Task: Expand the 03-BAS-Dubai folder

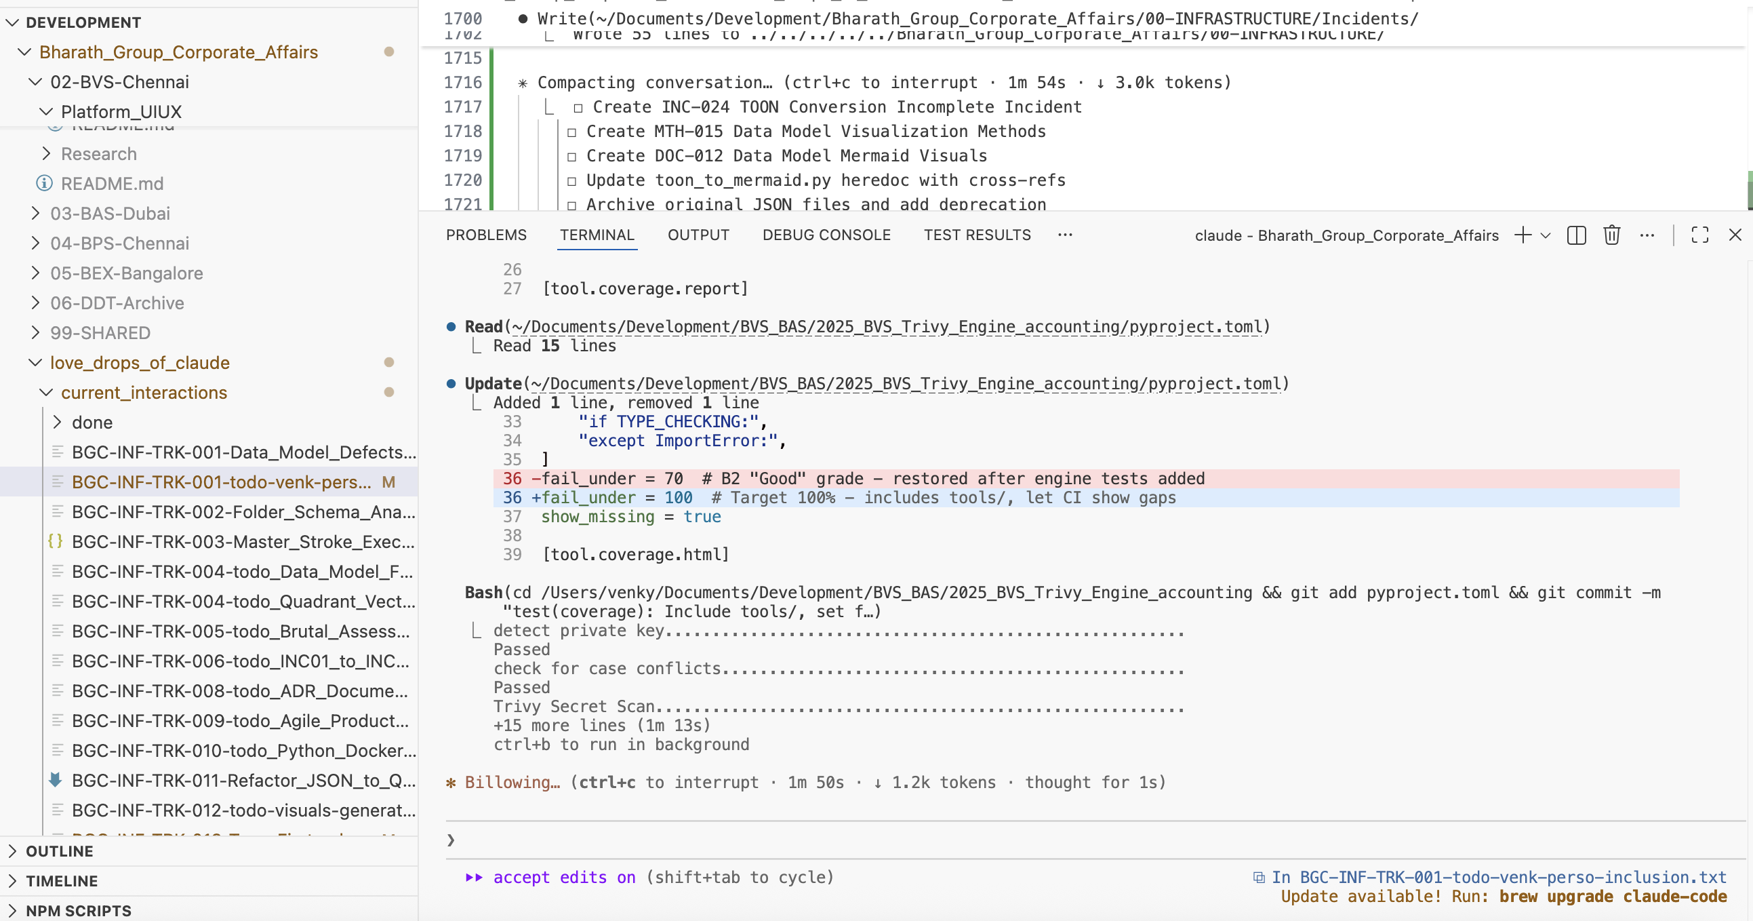Action: pyautogui.click(x=109, y=214)
